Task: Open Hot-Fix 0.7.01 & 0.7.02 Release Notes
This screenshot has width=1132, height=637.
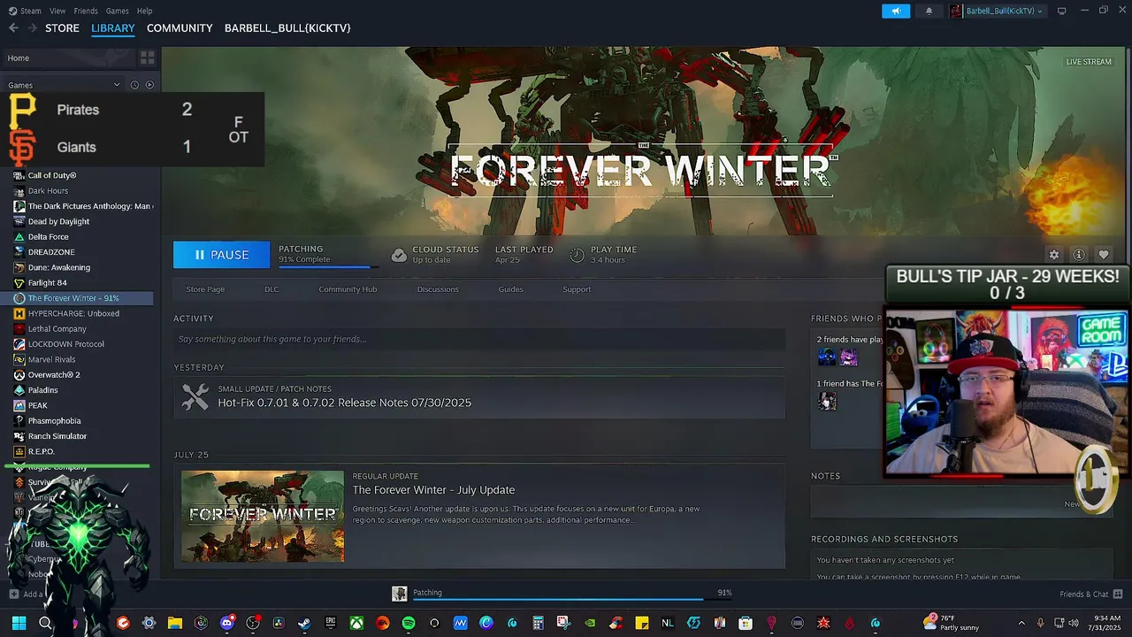Action: pyautogui.click(x=345, y=403)
